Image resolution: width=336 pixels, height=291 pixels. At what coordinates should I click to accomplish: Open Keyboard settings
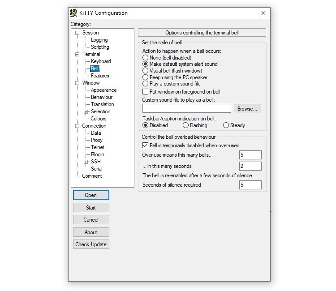click(101, 61)
